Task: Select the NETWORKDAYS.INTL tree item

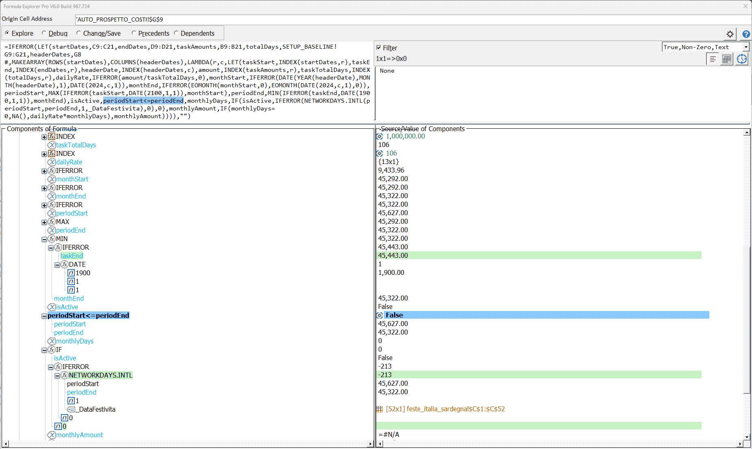Action: tap(100, 375)
